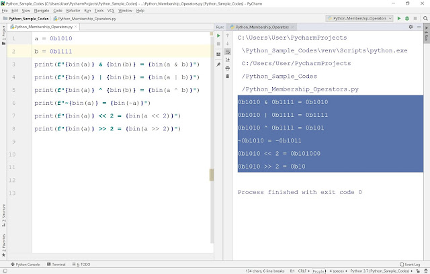Image resolution: width=430 pixels, height=274 pixels.
Task: Open the Code menu
Action: (58, 11)
